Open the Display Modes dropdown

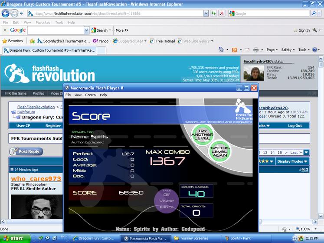tap(292, 161)
